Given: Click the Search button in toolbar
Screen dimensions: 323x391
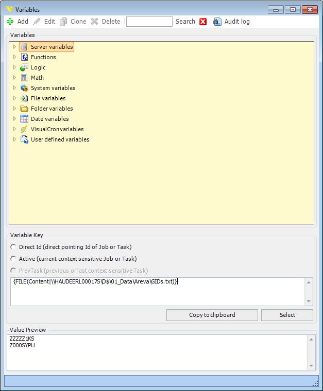Looking at the screenshot, I should (185, 22).
